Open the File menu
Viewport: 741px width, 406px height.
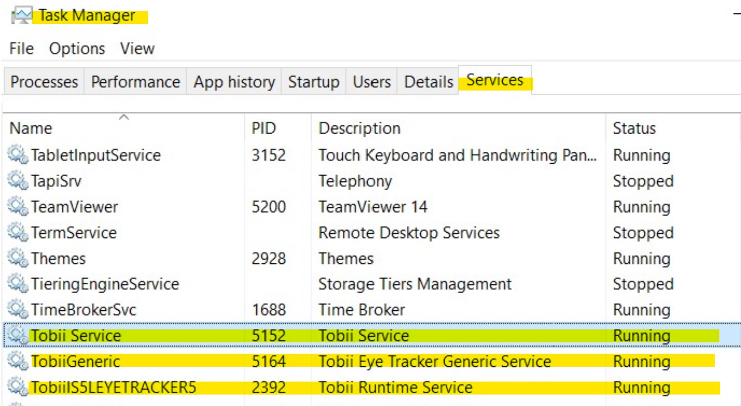click(x=22, y=48)
